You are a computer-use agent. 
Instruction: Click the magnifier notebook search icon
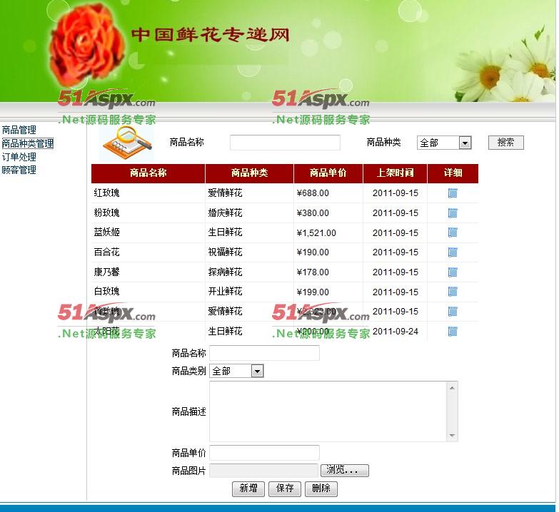click(x=127, y=143)
